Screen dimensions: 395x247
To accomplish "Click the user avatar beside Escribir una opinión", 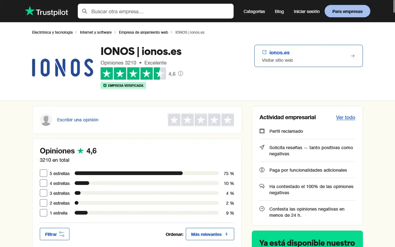I will (46, 120).
